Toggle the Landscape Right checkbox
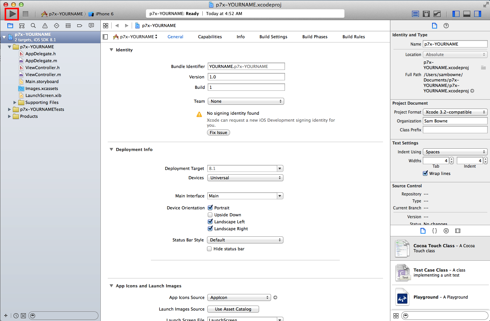This screenshot has width=490, height=321. click(210, 229)
